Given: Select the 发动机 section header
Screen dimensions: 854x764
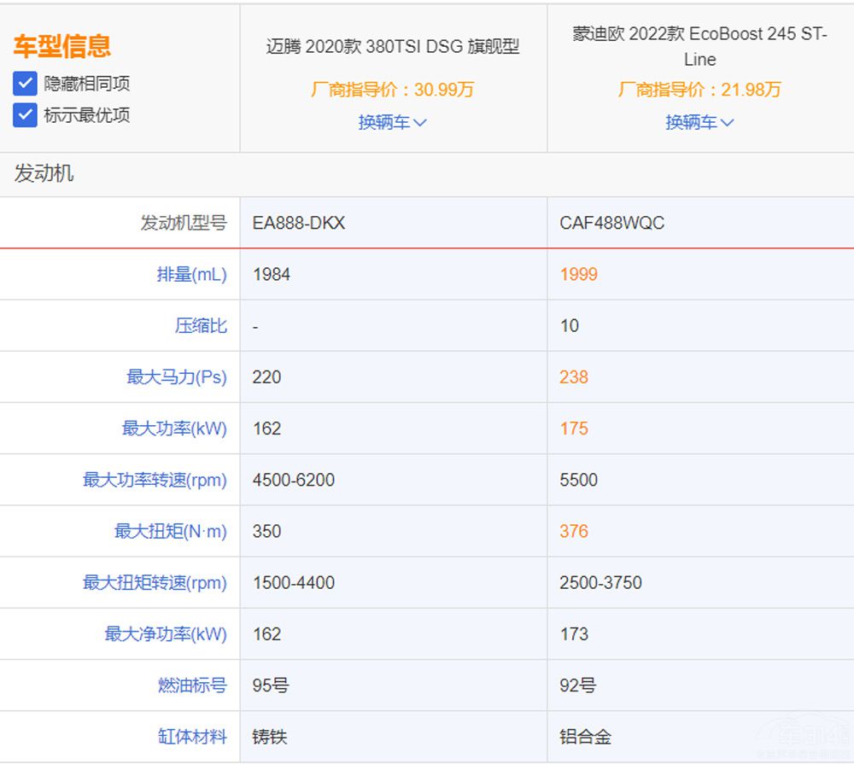Looking at the screenshot, I should coord(44,174).
